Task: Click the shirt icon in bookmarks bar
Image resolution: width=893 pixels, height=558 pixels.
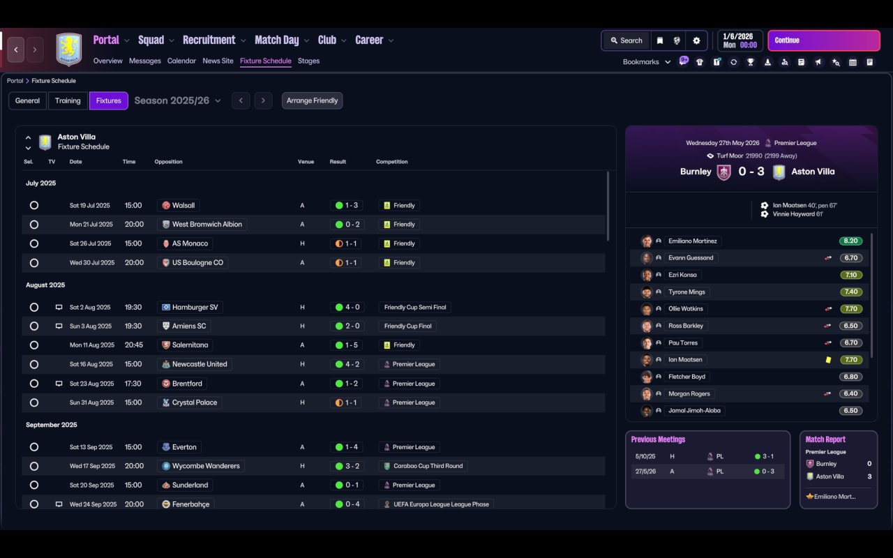Action: pyautogui.click(x=700, y=62)
